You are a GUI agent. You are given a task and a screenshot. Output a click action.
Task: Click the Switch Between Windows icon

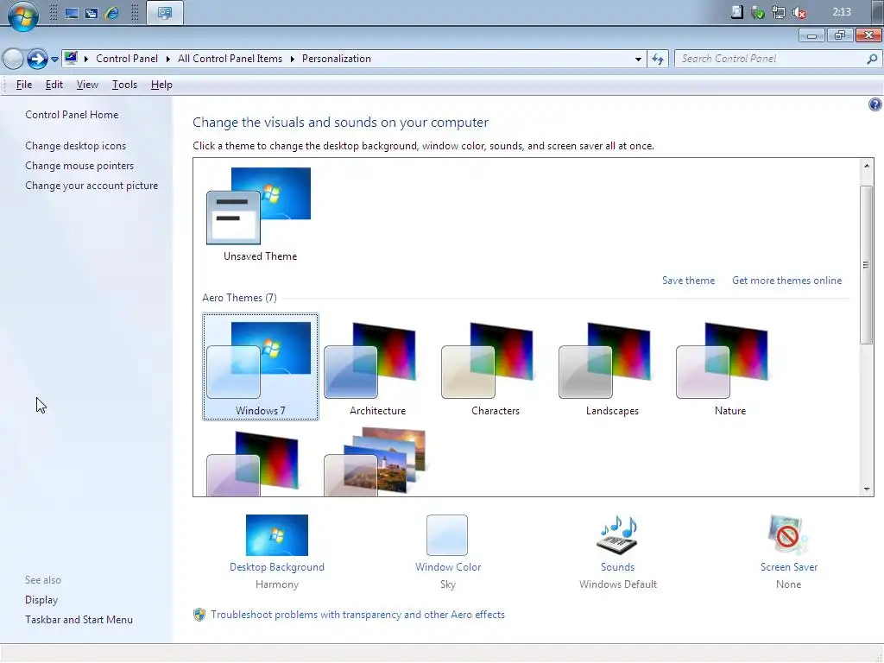92,13
